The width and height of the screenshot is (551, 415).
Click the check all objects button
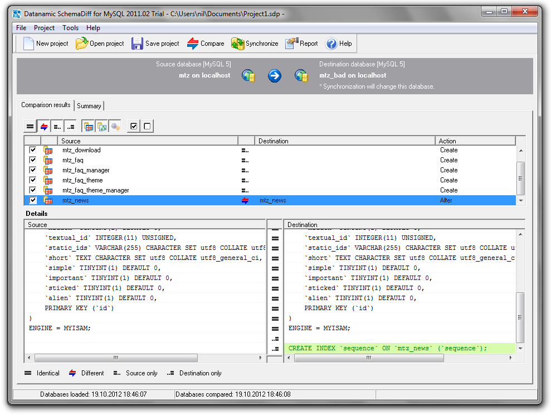[x=134, y=126]
